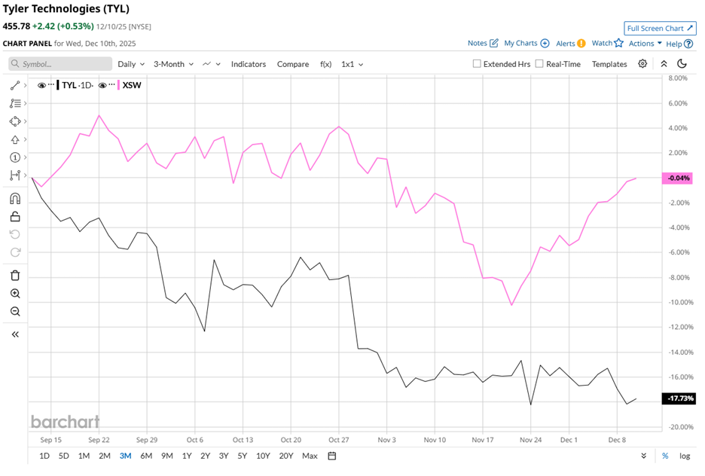Enable the Extended Hrs checkbox
Screen dimensions: 705x476
click(477, 64)
